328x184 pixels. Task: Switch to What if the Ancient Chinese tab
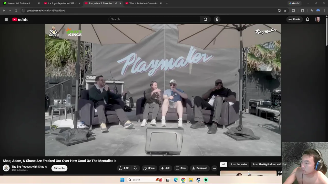pos(143,3)
